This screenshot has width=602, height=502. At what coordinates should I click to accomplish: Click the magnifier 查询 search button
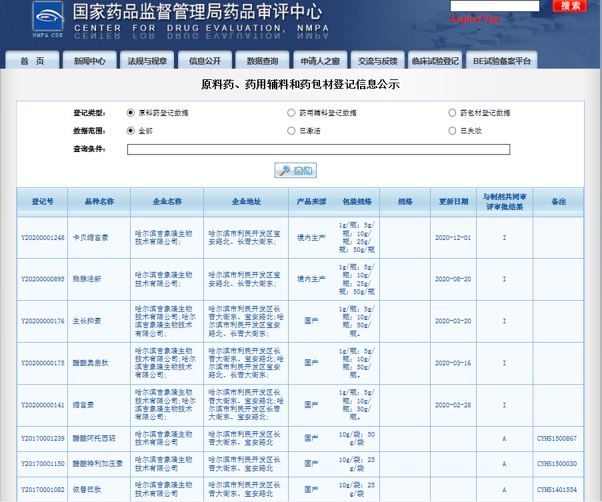[x=296, y=171]
